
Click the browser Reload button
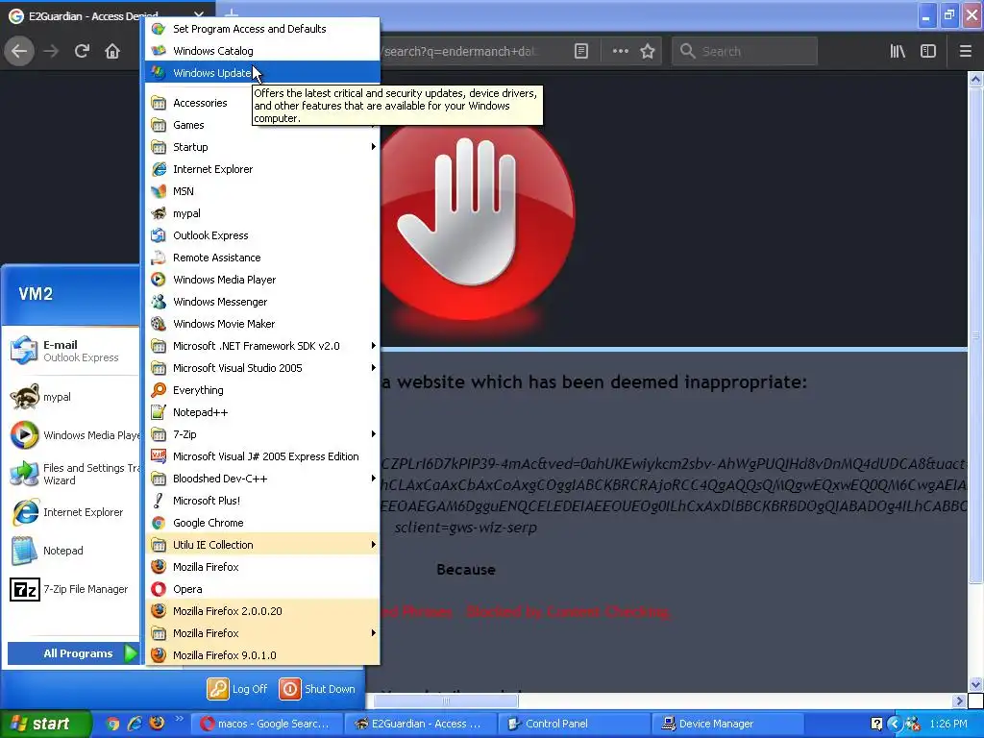[82, 51]
